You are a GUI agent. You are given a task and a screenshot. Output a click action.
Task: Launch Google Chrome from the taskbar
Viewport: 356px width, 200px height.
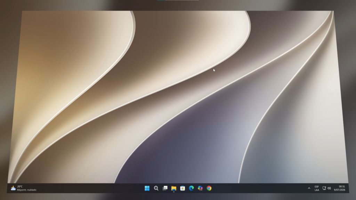[x=209, y=188]
